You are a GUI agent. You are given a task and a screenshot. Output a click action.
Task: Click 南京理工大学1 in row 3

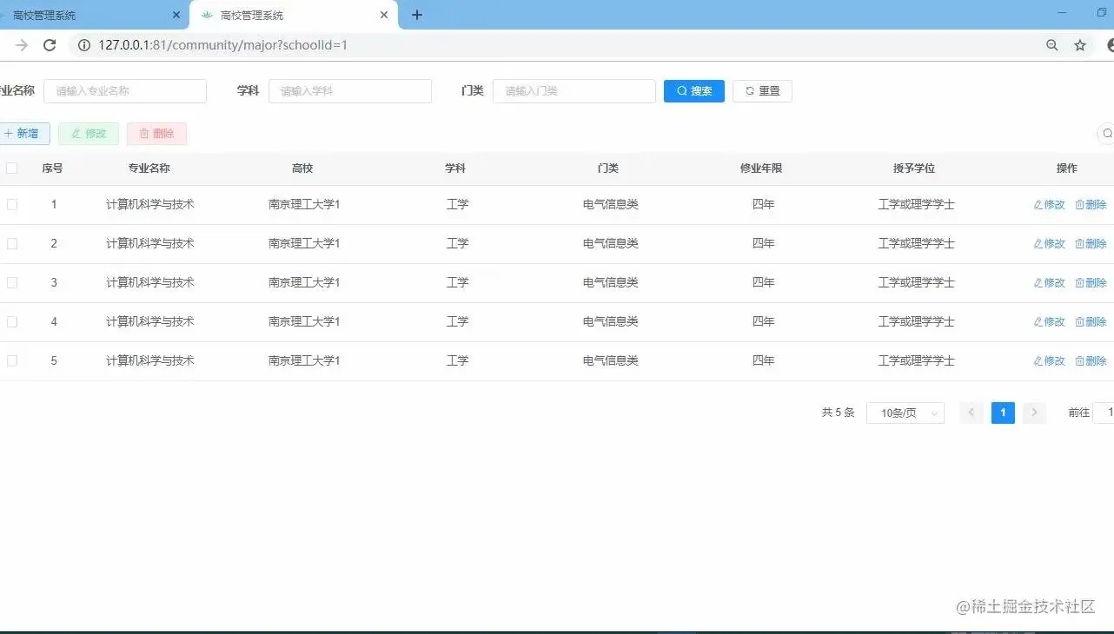[304, 283]
